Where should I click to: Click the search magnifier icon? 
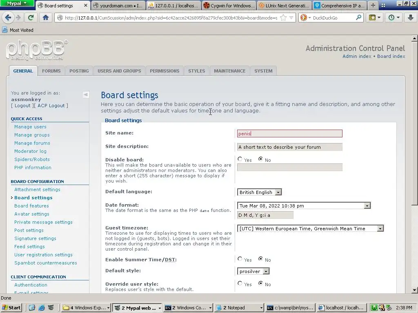(359, 18)
